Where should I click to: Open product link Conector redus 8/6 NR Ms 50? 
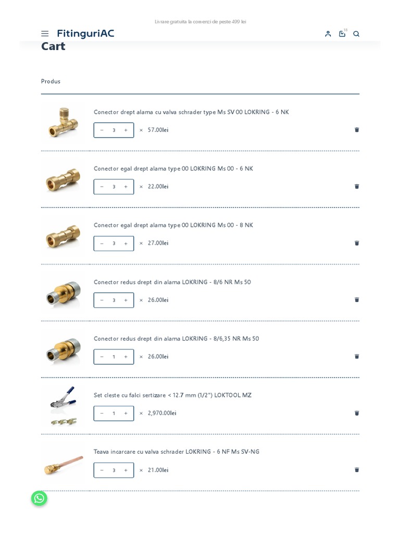172,282
